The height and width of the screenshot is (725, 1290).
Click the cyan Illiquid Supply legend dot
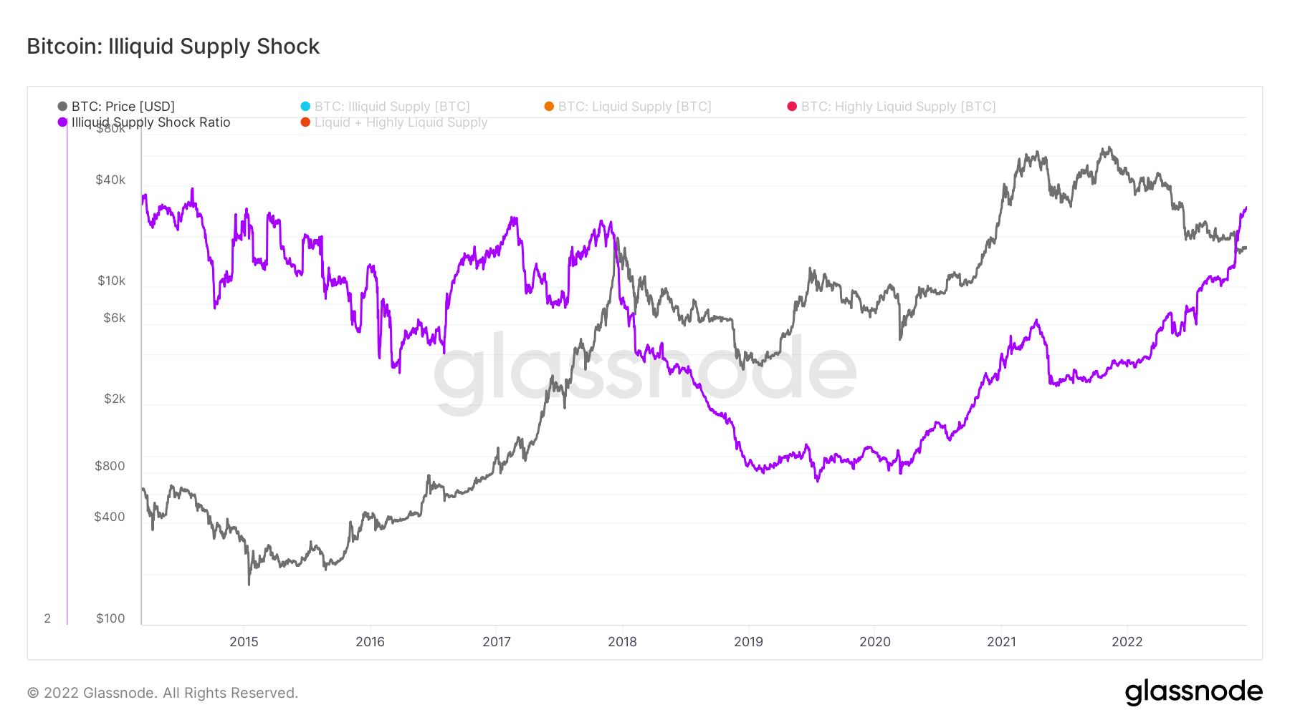[x=305, y=107]
